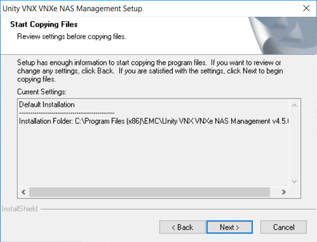Click the horizontal scrollbar thumb
The height and width of the screenshot is (242, 317).
pos(150,192)
